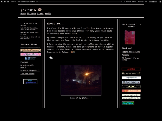Click the Craft Addict badge

click(x=131, y=82)
